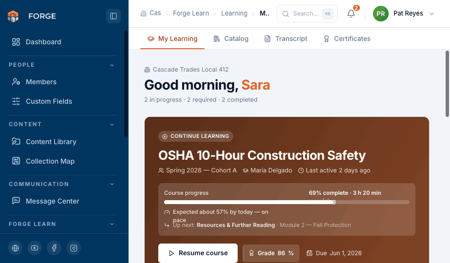
Task: Open the Facebook icon link
Action: coord(54,248)
